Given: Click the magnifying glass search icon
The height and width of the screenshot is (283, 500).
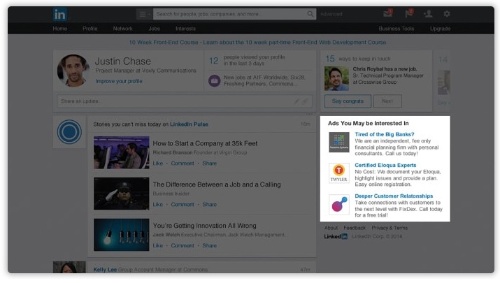Looking at the screenshot, I should [310, 14].
